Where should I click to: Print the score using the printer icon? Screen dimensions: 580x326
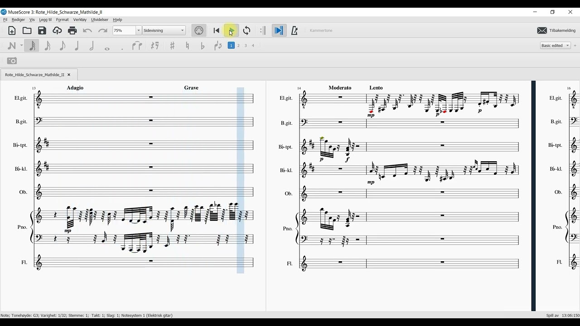click(x=72, y=31)
